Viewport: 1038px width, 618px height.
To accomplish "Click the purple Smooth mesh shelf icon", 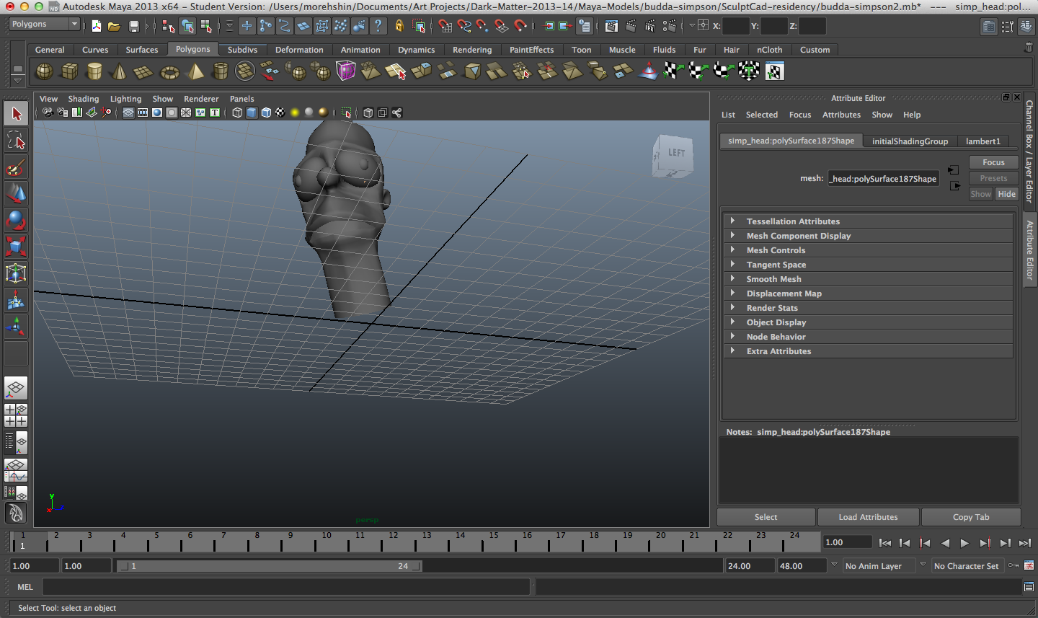I will [346, 71].
